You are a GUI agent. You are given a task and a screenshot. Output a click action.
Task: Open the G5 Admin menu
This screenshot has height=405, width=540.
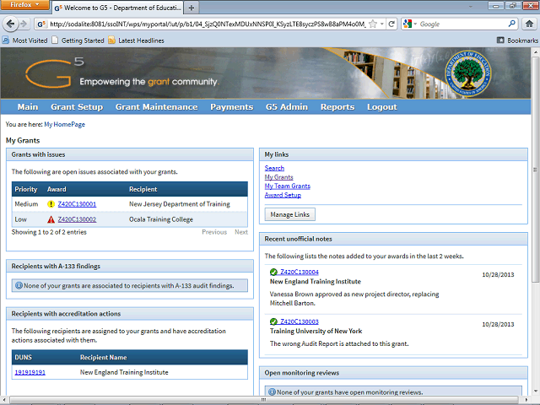click(x=287, y=107)
